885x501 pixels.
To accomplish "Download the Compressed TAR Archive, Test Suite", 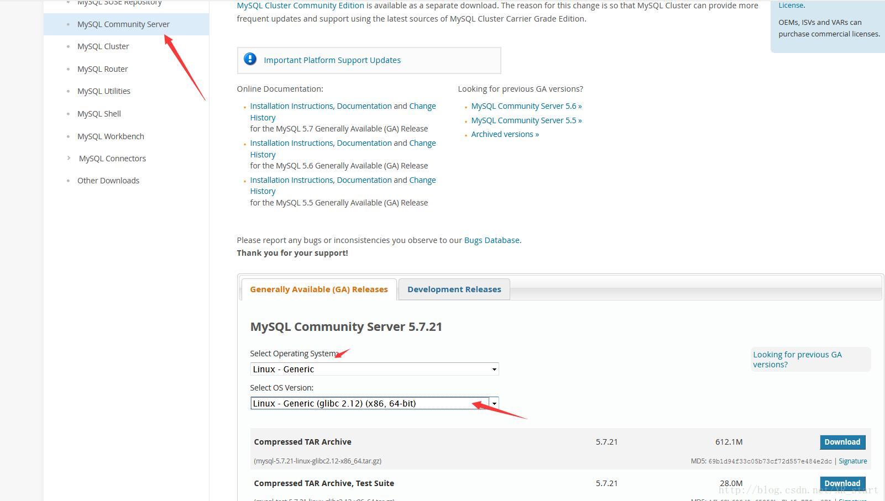I will coord(842,483).
